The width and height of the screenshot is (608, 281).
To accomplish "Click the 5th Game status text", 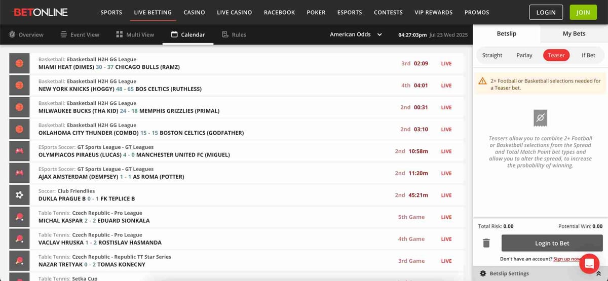I will (411, 217).
